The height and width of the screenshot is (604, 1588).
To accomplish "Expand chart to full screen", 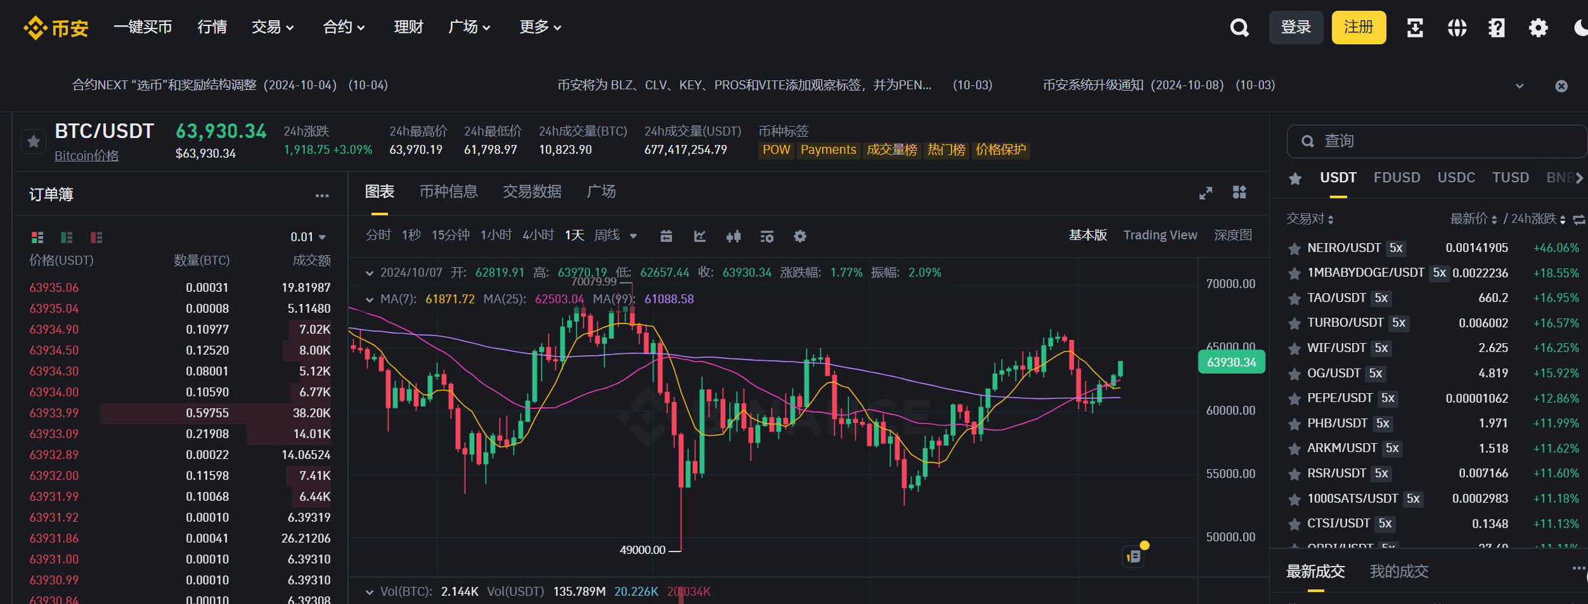I will pos(1206,193).
